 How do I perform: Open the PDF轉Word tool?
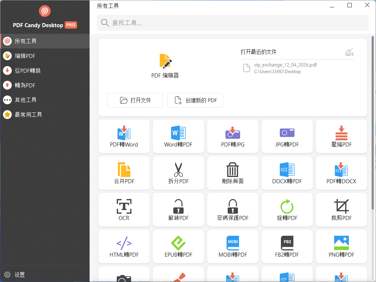(124, 136)
